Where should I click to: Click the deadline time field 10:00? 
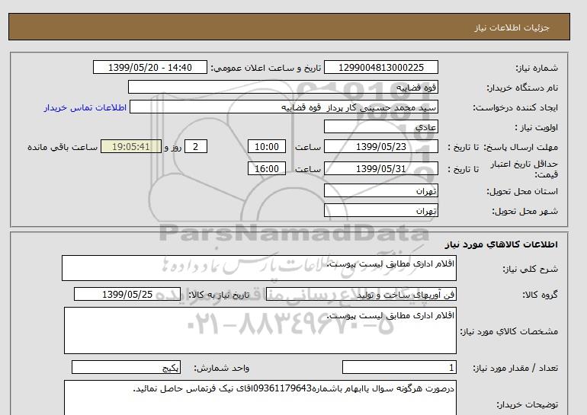tap(267, 146)
